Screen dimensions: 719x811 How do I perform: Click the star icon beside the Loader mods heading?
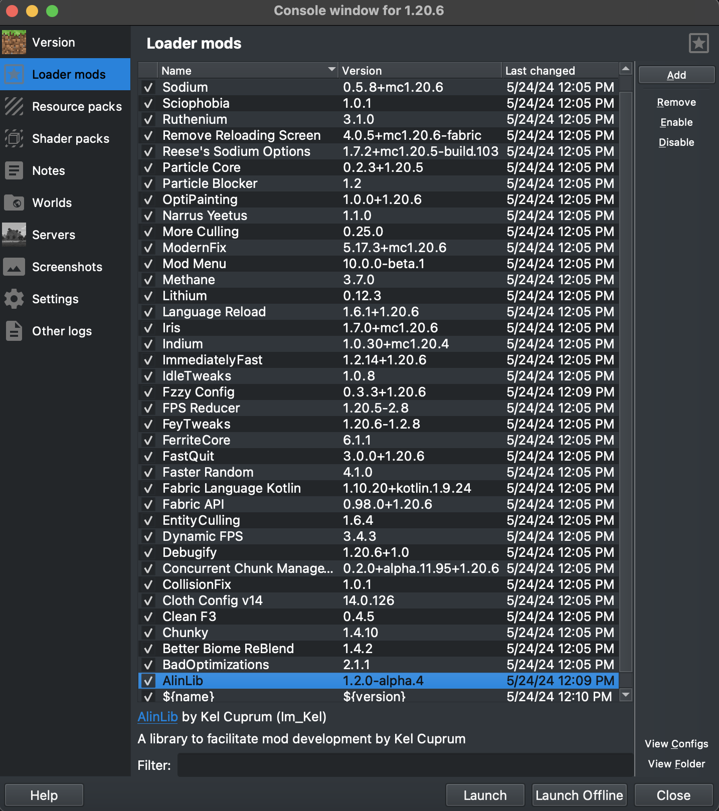699,43
